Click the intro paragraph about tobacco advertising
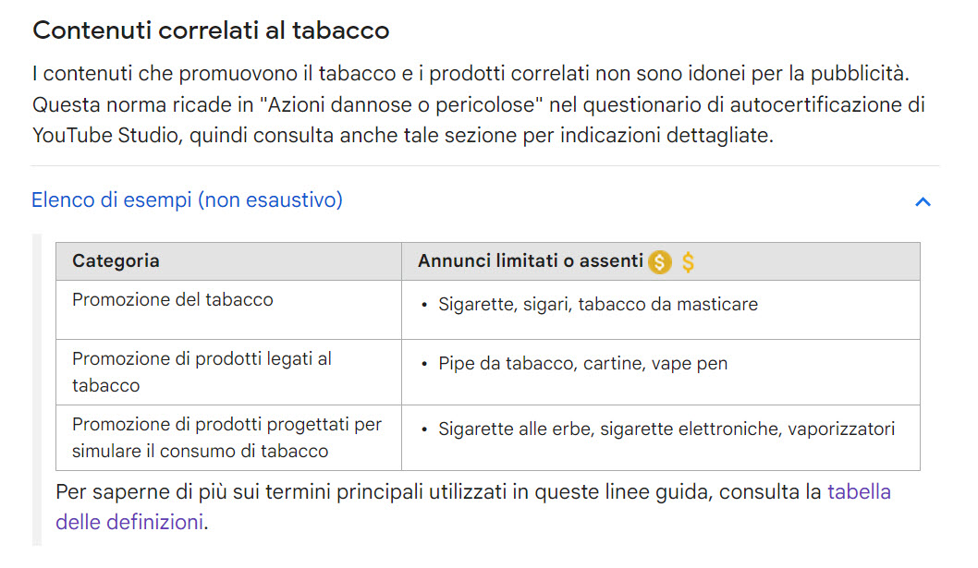This screenshot has height=568, width=978. click(479, 104)
